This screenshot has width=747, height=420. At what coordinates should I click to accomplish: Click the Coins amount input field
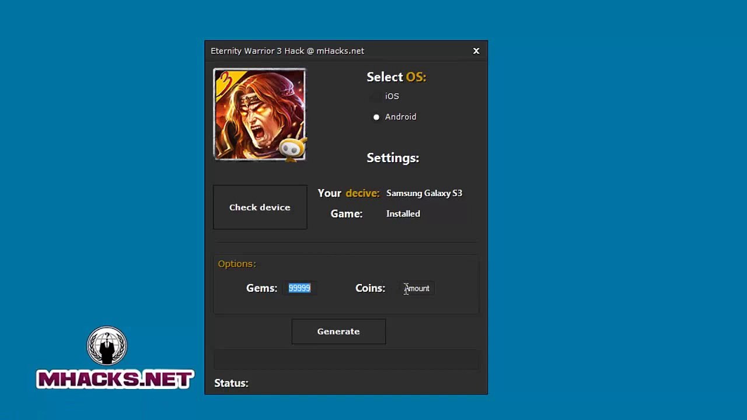tap(417, 288)
